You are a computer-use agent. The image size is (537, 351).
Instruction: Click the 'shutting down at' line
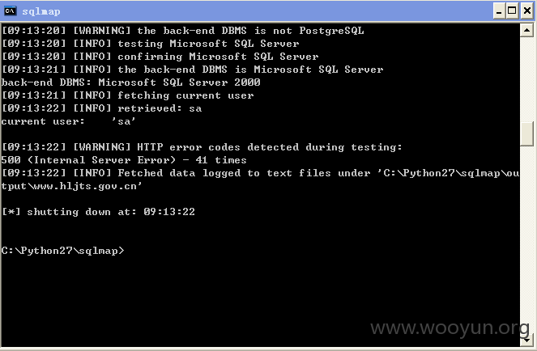click(98, 212)
